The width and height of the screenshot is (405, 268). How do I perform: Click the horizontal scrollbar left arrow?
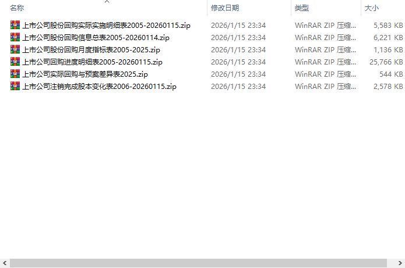tap(5, 263)
